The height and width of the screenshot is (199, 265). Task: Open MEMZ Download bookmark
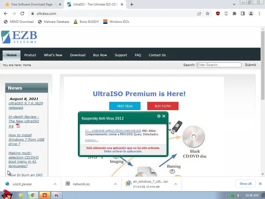point(19,22)
